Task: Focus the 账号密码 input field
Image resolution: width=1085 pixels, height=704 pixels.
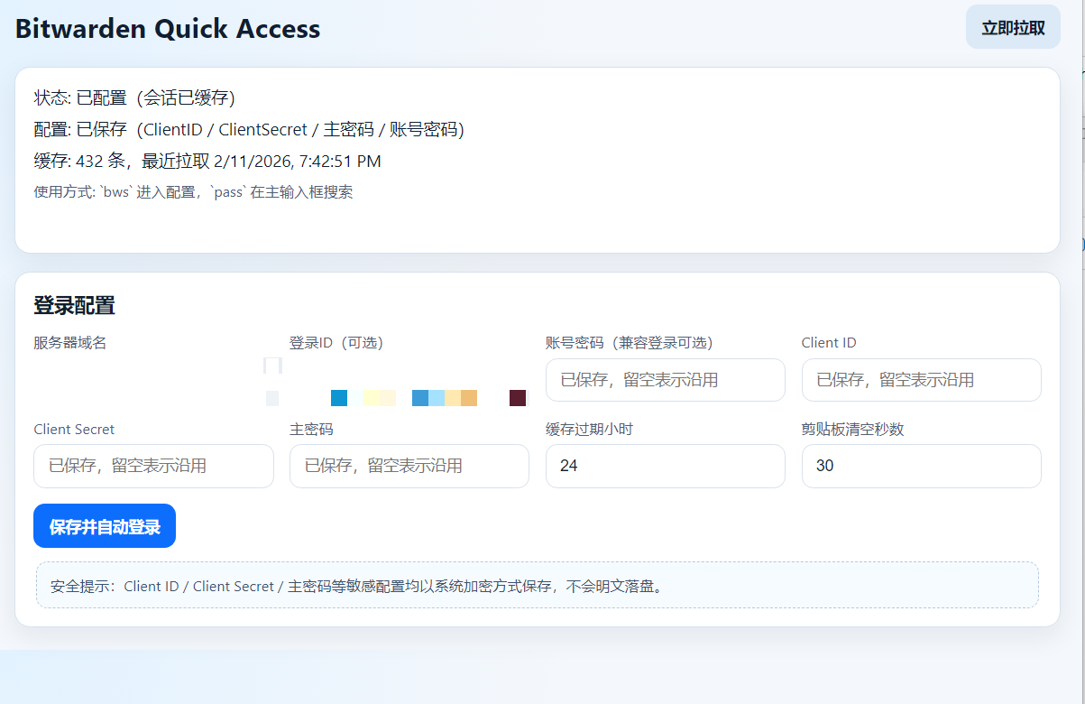Action: coord(666,380)
